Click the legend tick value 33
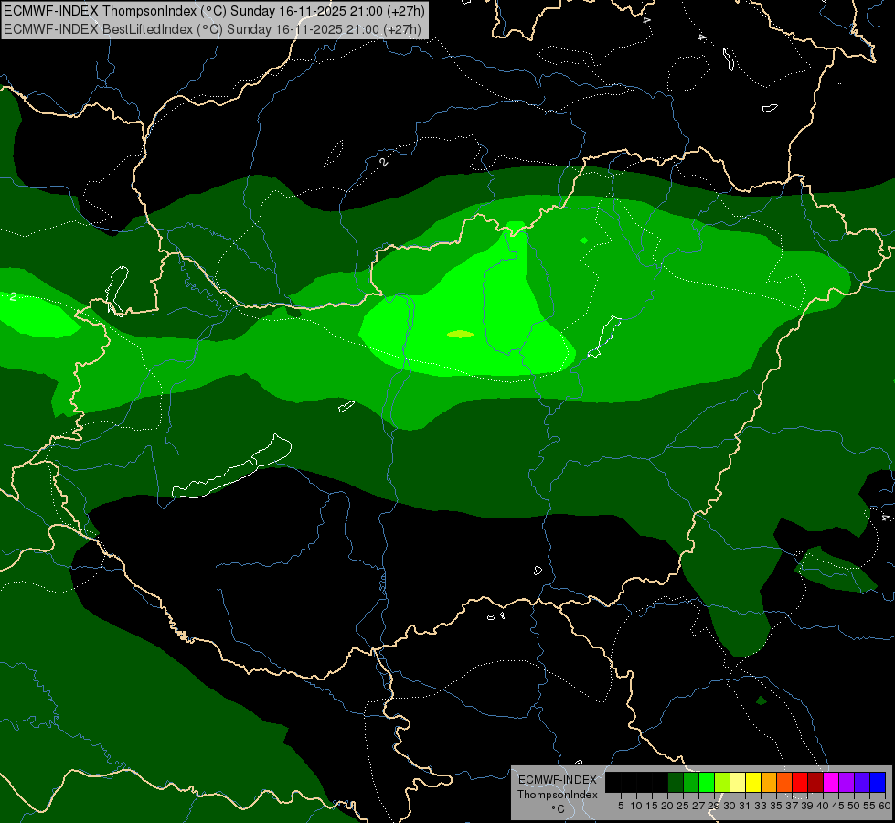895x823 pixels. tap(761, 806)
